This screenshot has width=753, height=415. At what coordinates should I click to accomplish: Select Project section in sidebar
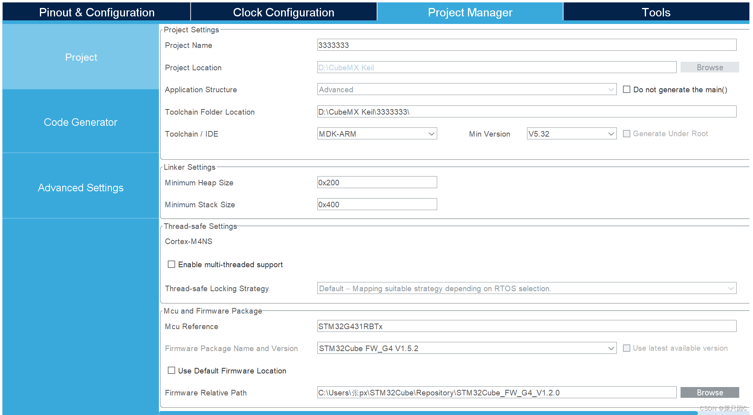click(x=81, y=57)
